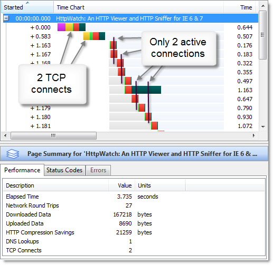Click the time value 0.183

click(x=244, y=54)
